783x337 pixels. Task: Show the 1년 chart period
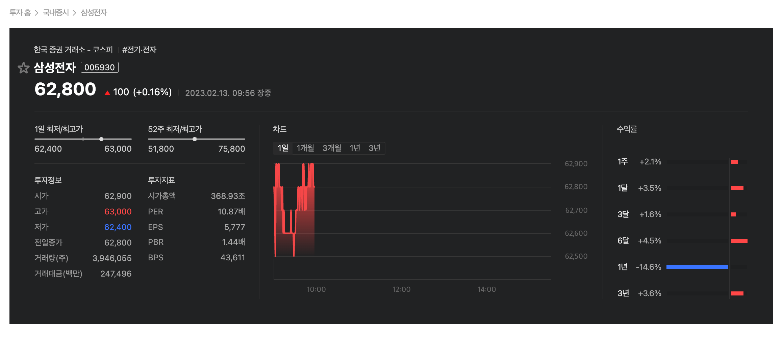pyautogui.click(x=355, y=148)
